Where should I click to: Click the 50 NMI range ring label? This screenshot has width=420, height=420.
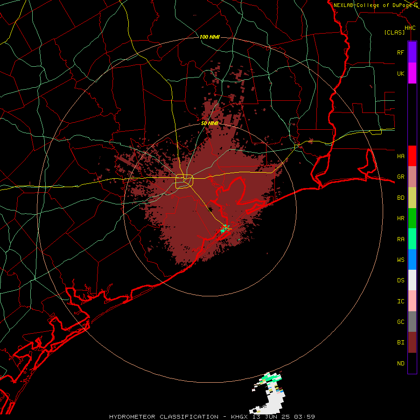(210, 123)
